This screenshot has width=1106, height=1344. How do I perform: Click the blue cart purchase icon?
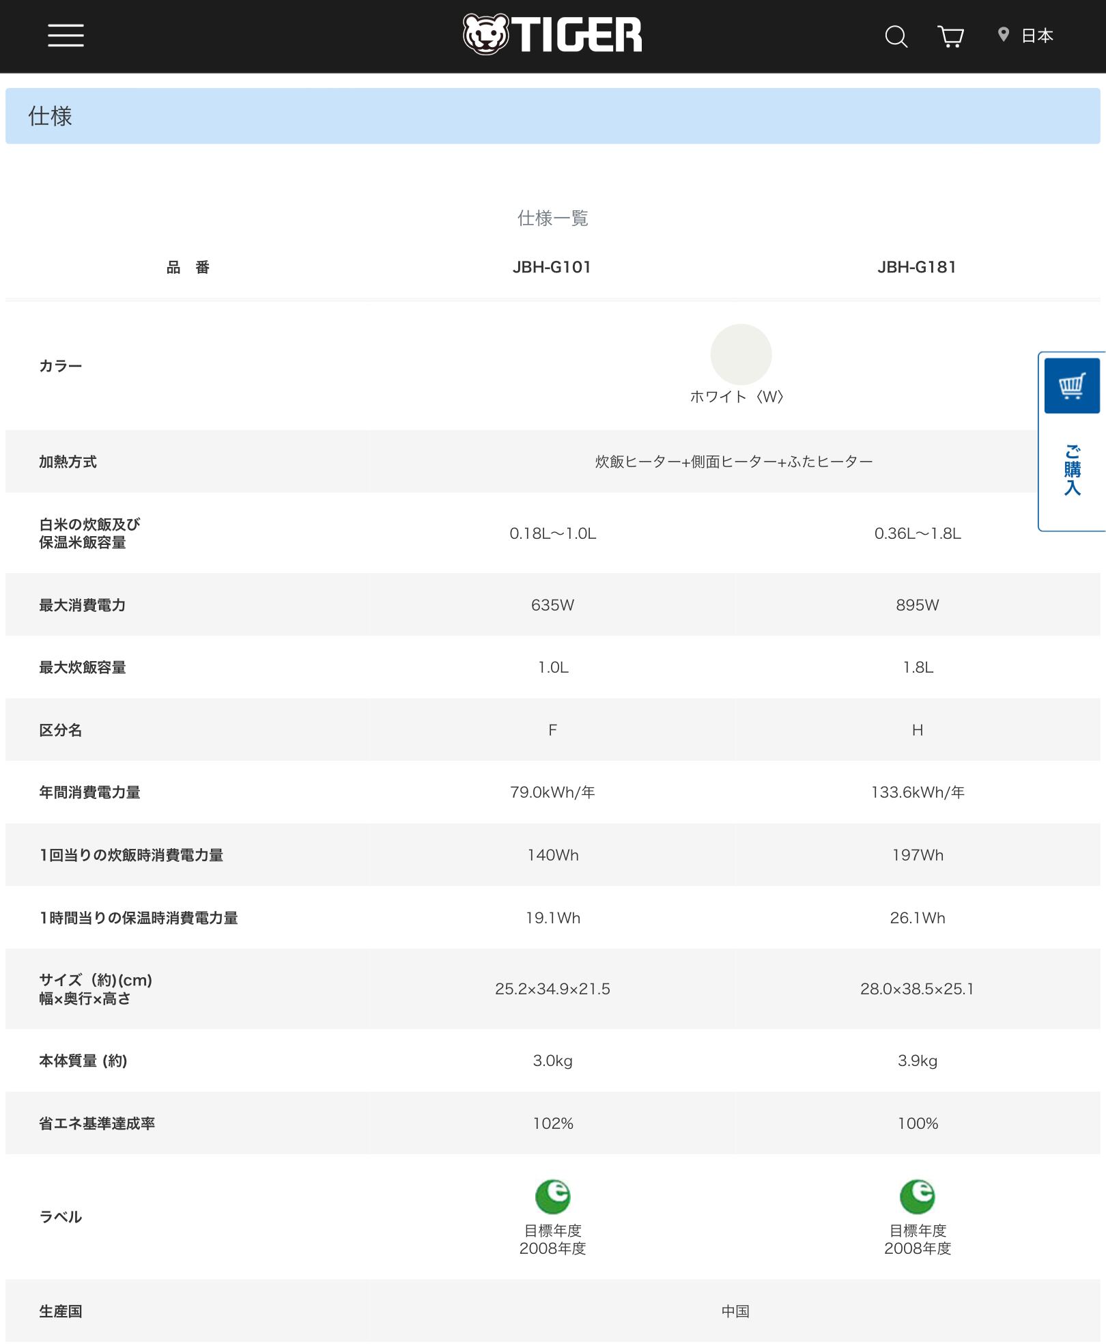coord(1072,386)
